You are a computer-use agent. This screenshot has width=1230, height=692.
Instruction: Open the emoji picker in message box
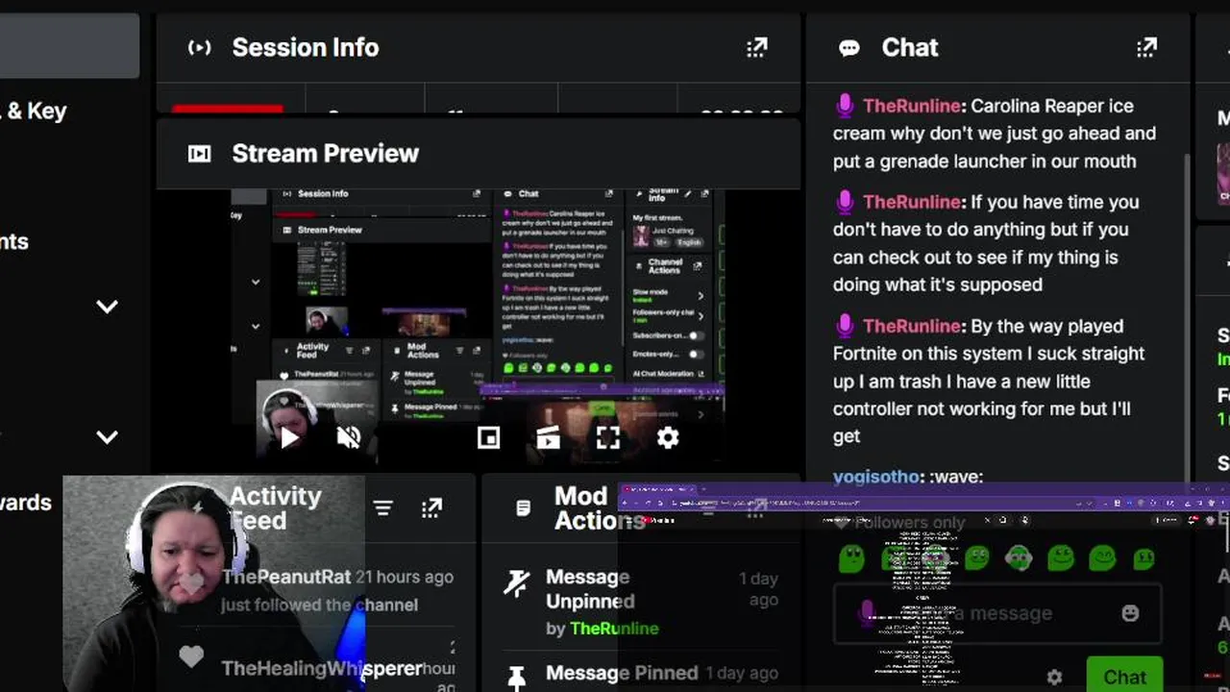pos(1130,613)
